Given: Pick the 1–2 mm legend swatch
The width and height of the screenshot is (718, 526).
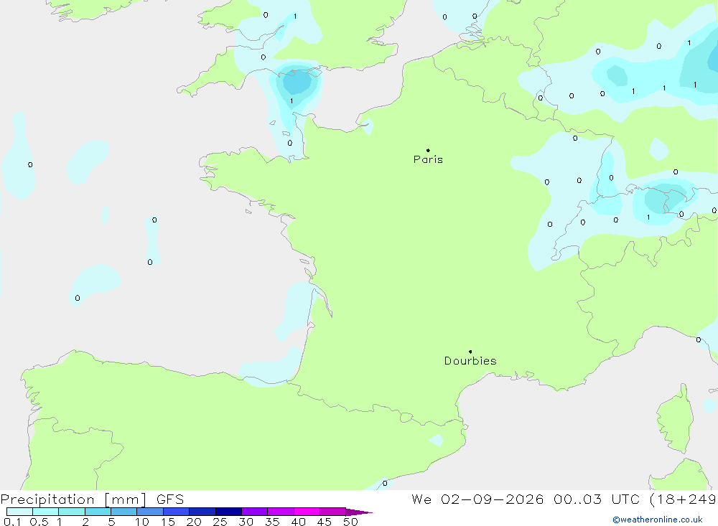Looking at the screenshot, I should pos(72,512).
